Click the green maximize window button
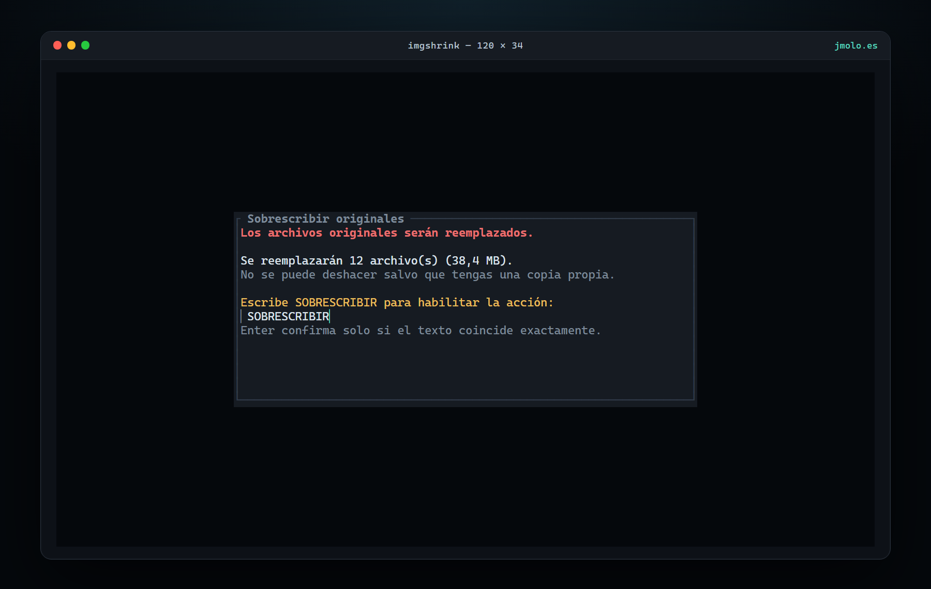This screenshot has width=931, height=589. 85,45
